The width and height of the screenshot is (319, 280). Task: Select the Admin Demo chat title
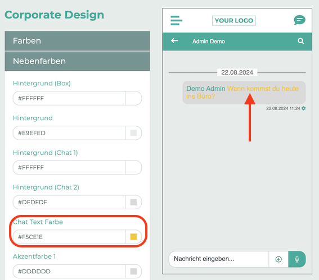(x=209, y=42)
